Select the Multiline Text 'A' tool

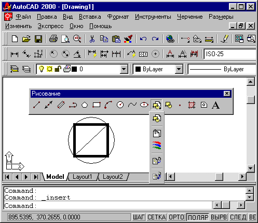point(215,105)
